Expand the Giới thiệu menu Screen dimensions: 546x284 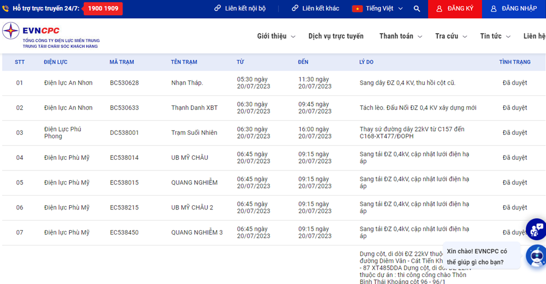tap(276, 36)
